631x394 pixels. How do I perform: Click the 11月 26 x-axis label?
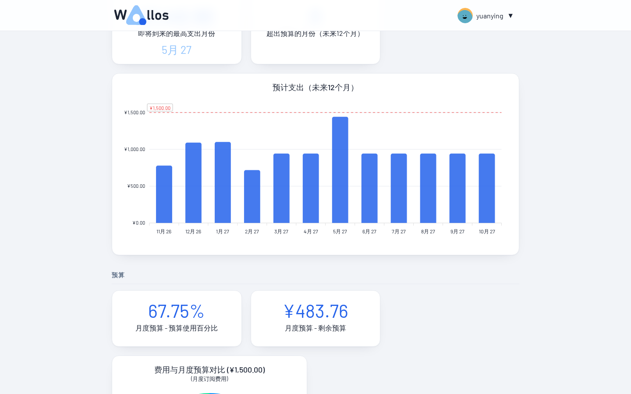coord(164,232)
